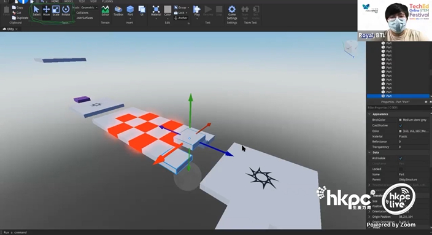Choose the Rotate tool
Image resolution: width=432 pixels, height=235 pixels.
[x=66, y=11]
